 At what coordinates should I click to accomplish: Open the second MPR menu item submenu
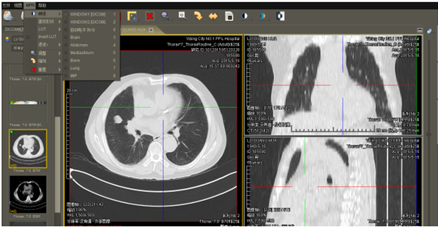(43, 21)
